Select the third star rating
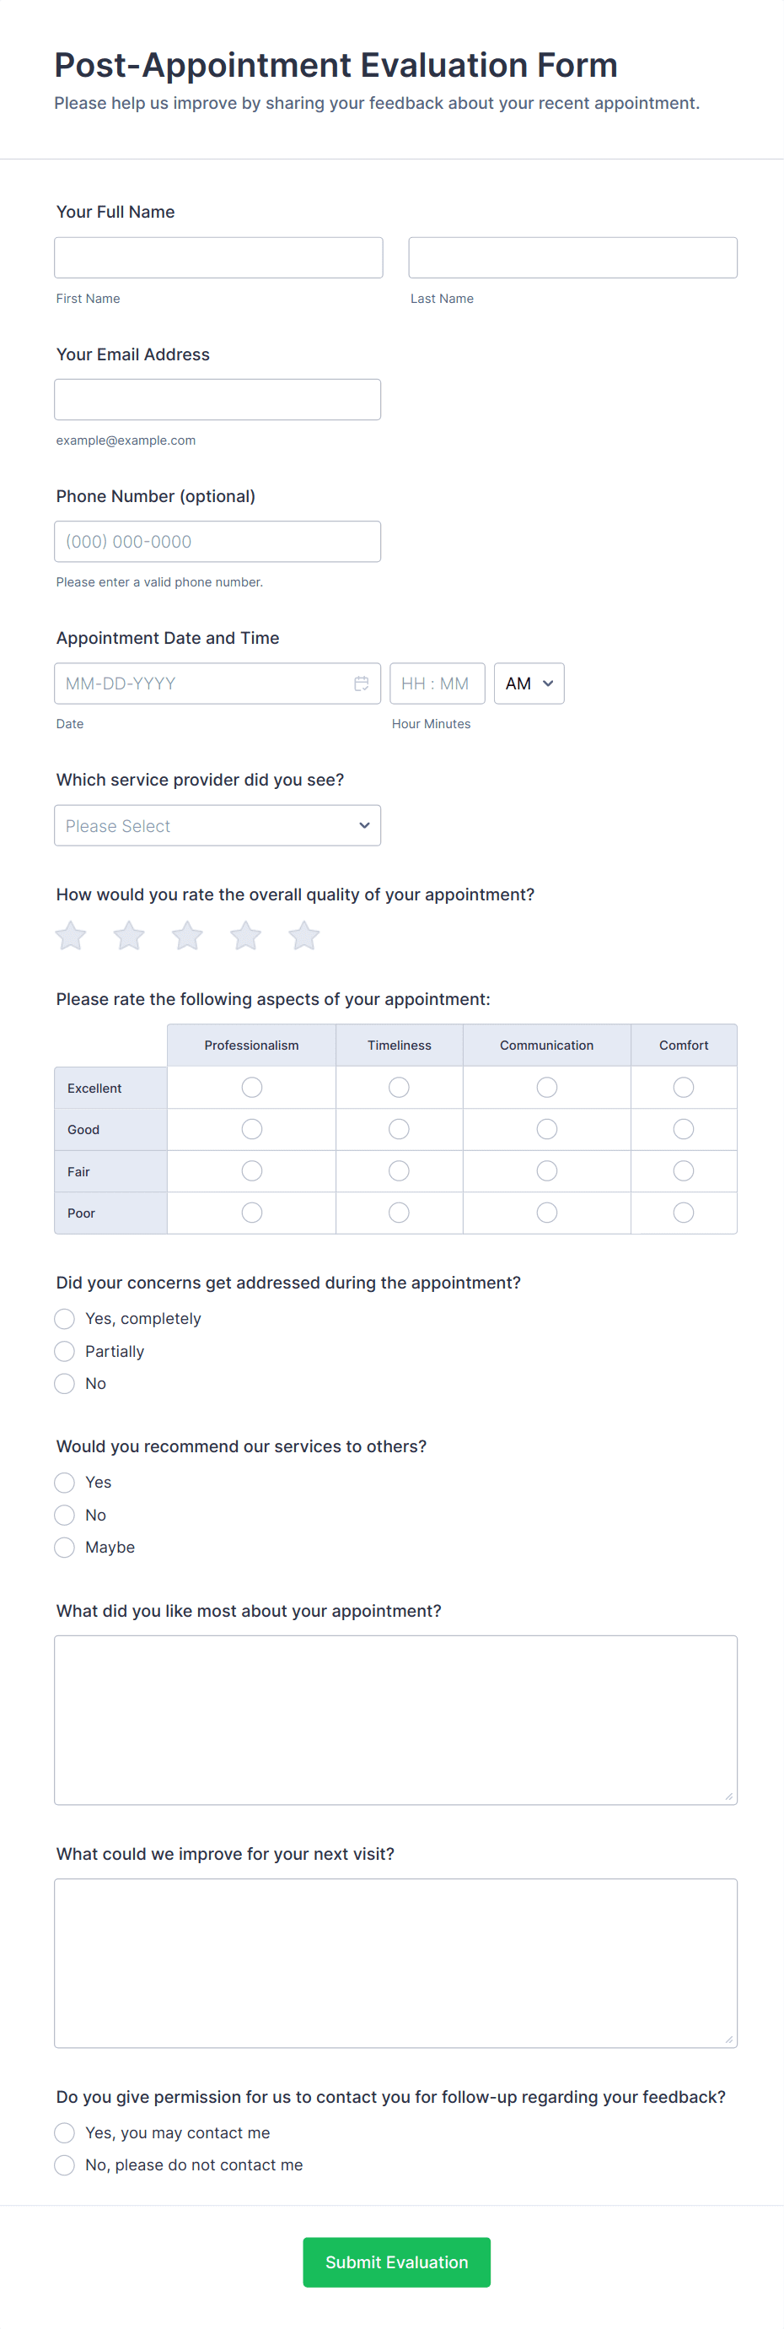The width and height of the screenshot is (784, 2329). (x=187, y=936)
